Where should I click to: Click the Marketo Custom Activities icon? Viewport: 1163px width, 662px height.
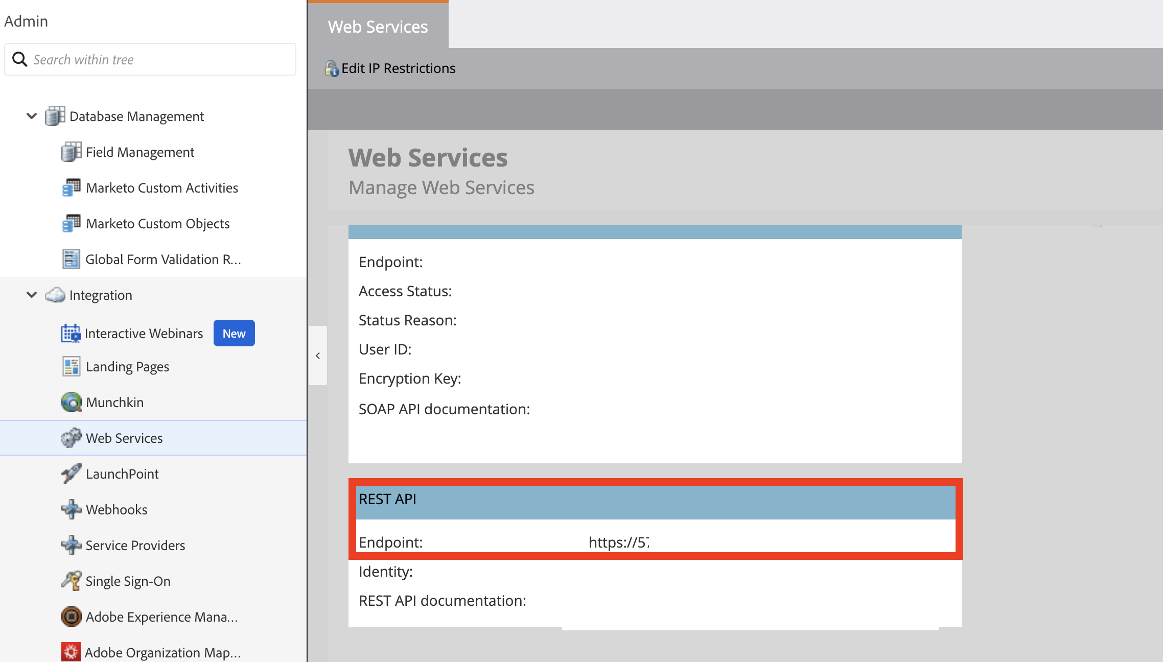pyautogui.click(x=71, y=187)
